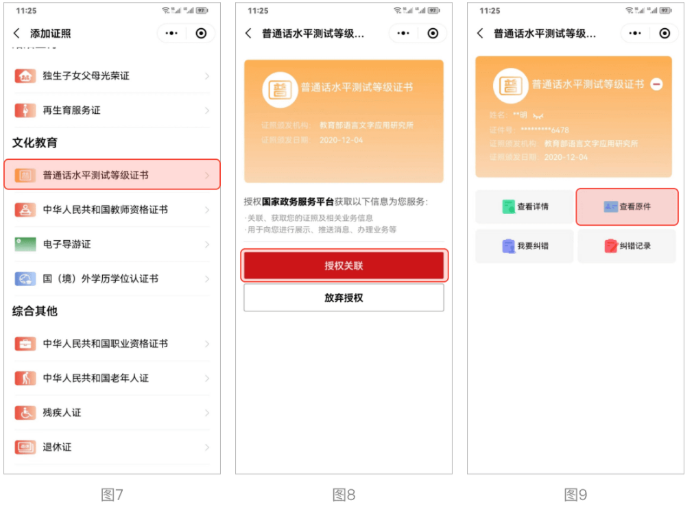The image size is (694, 509).
Task: Click the red minus icon on certificate card
Action: point(656,84)
